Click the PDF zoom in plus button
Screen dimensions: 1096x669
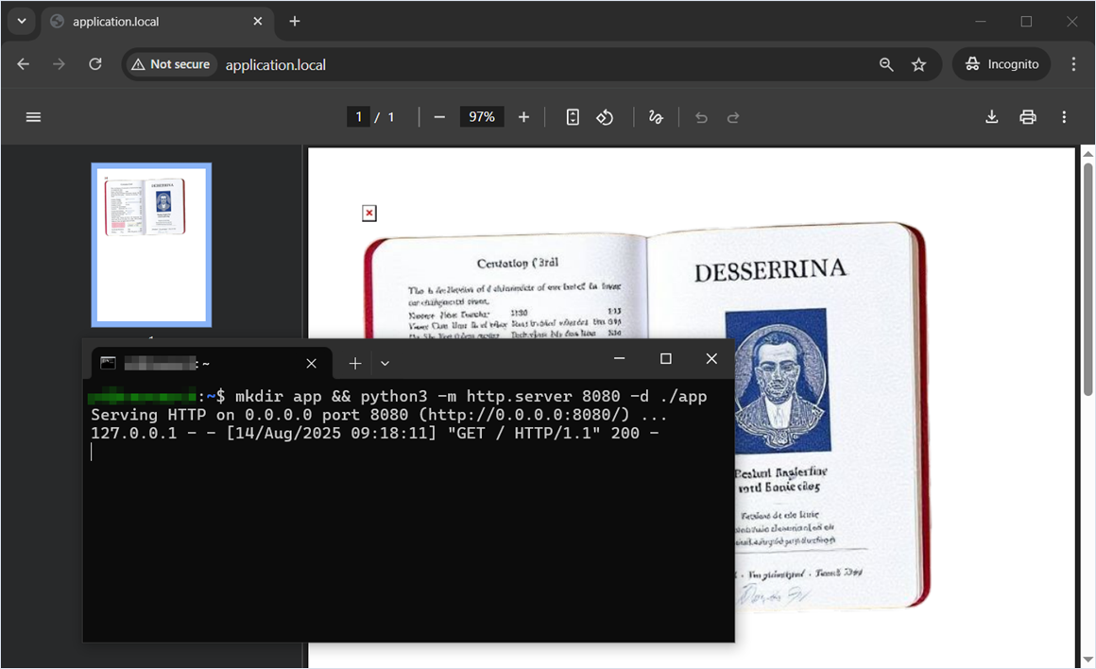coord(523,117)
